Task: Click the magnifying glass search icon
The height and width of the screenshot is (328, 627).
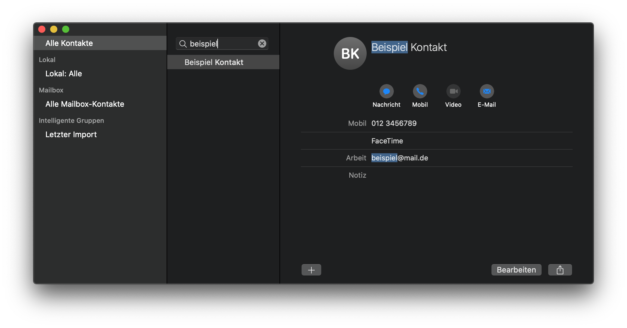Action: [x=183, y=44]
